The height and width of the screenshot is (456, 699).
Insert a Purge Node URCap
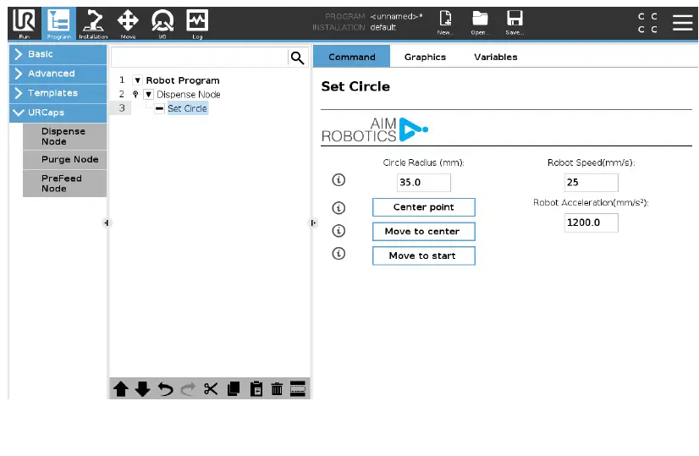pyautogui.click(x=65, y=160)
